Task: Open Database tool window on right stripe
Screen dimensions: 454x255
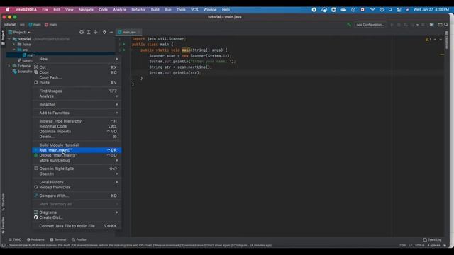Action: click(x=447, y=40)
